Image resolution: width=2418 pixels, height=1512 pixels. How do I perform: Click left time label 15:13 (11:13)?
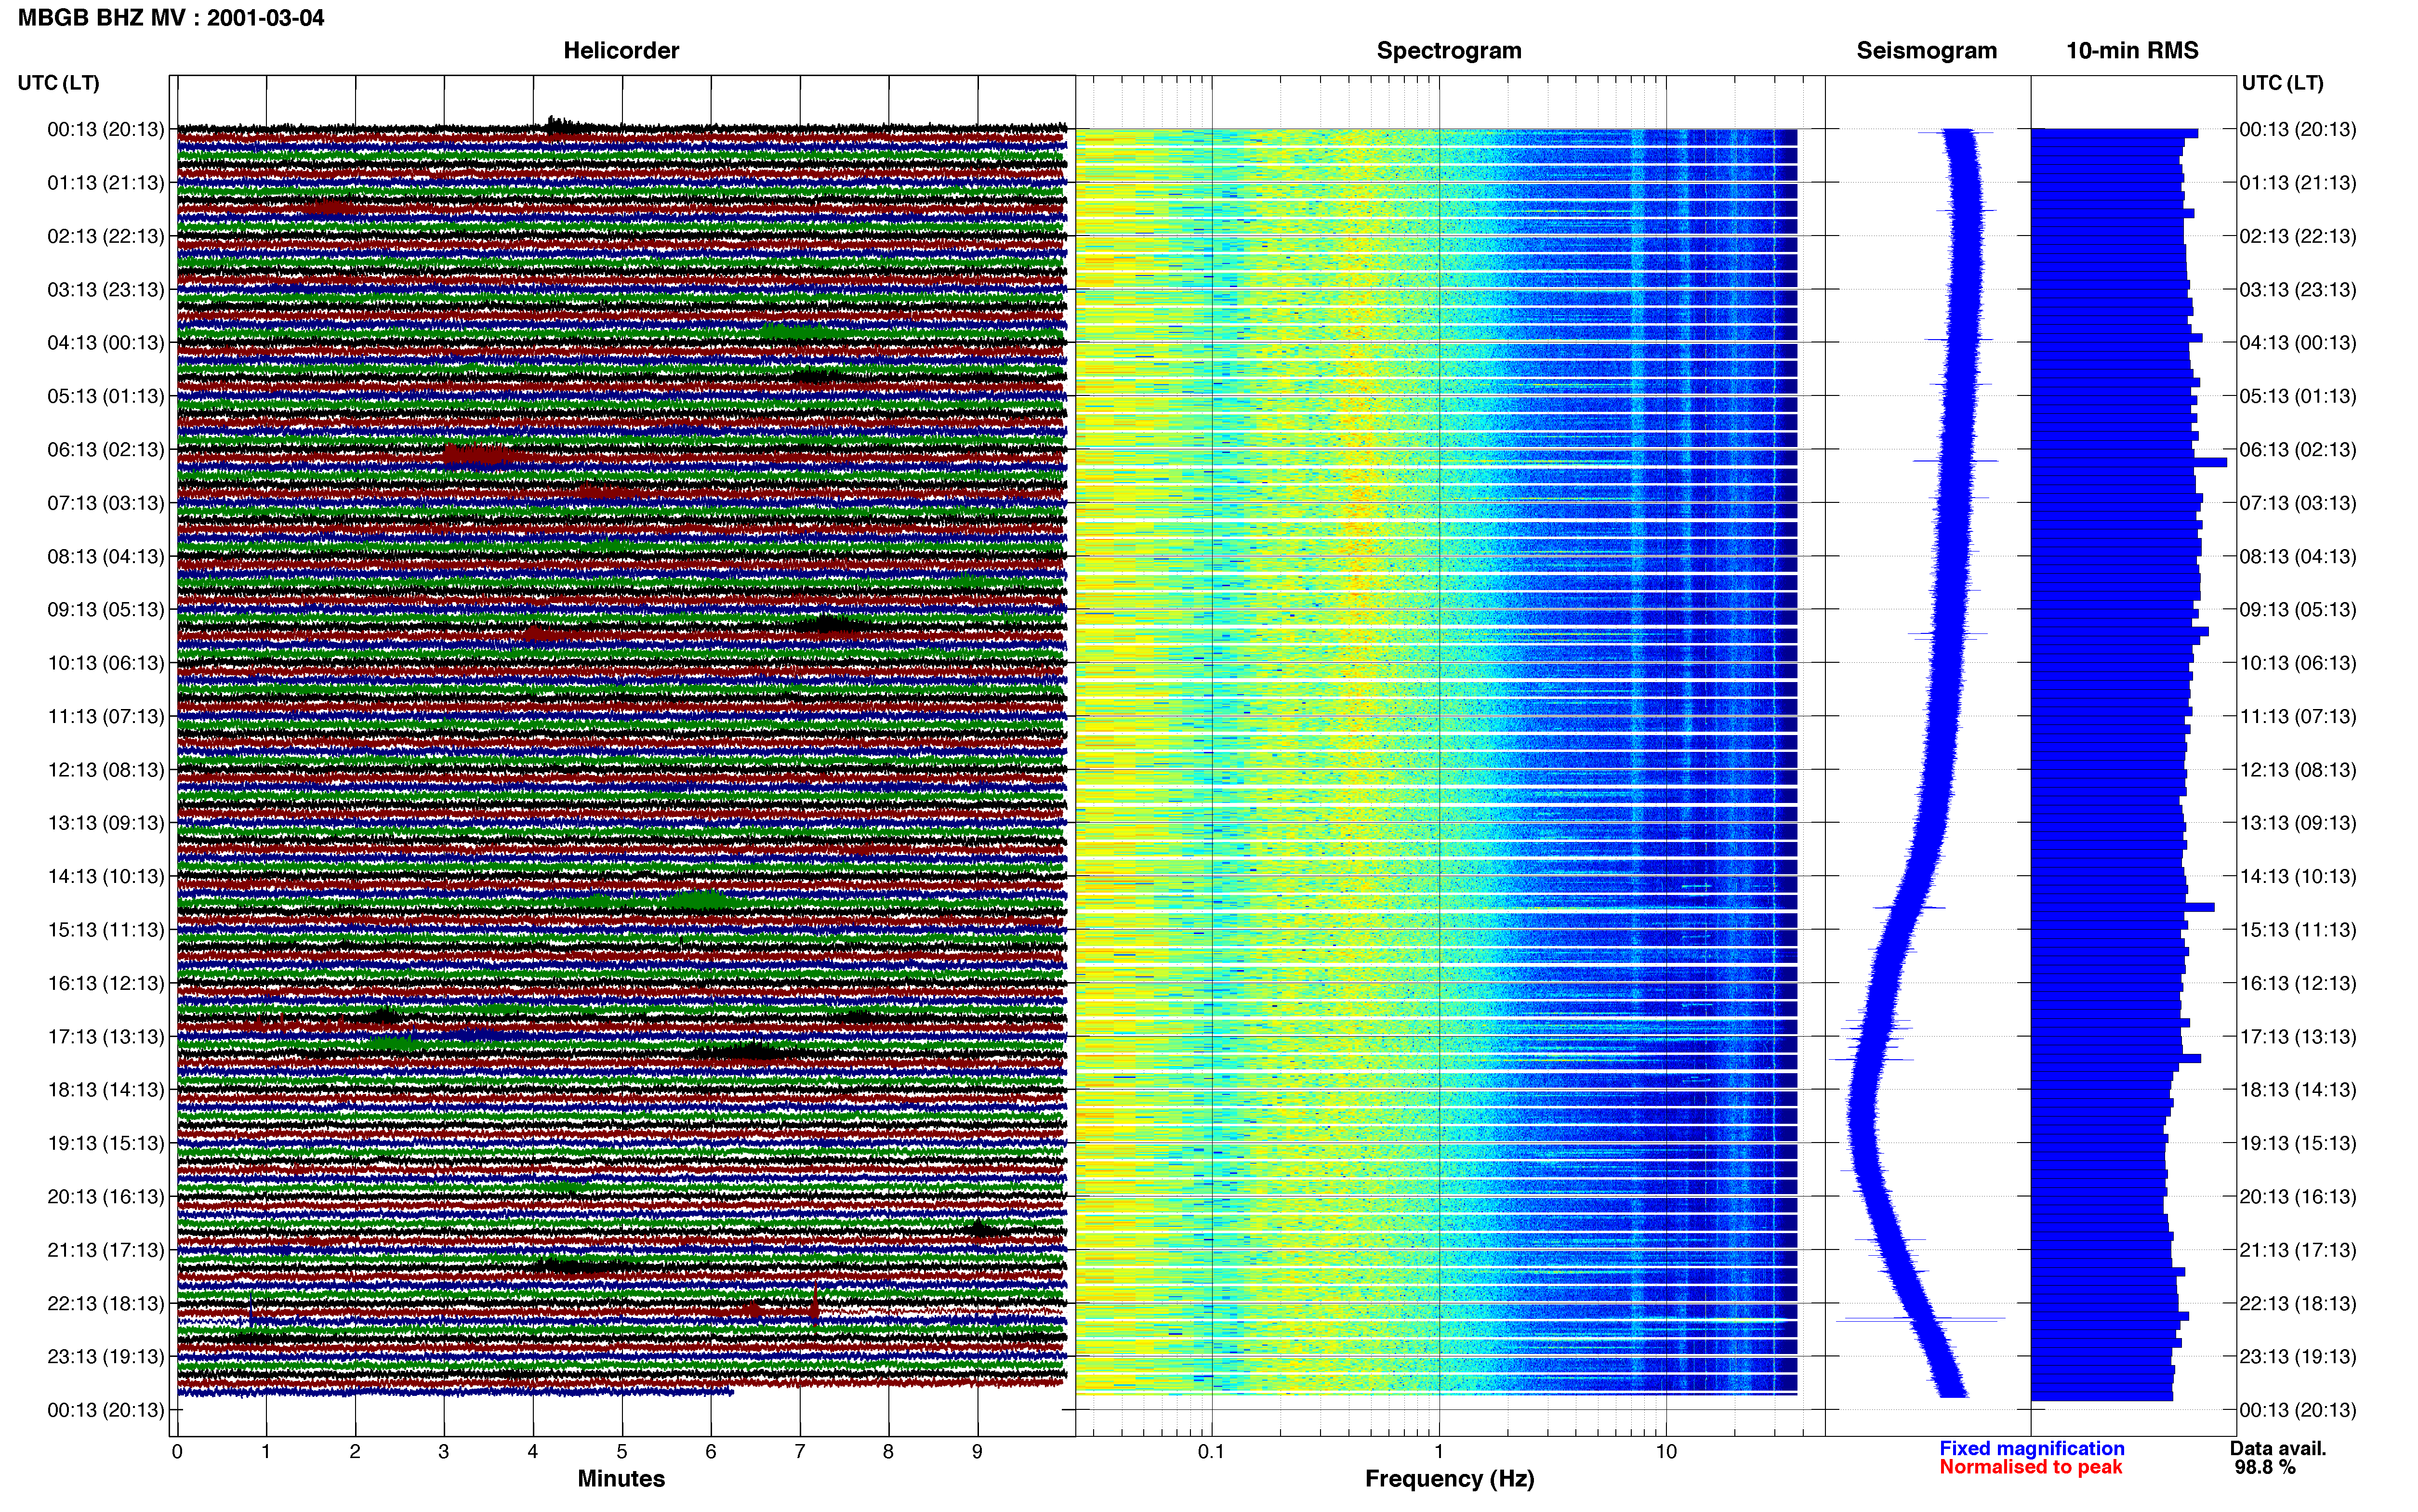(x=106, y=930)
